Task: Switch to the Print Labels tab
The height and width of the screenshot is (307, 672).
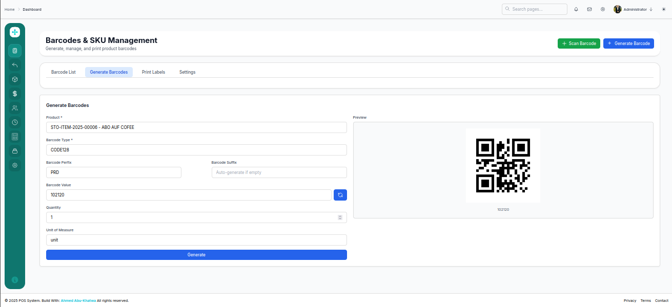Action: (x=153, y=72)
